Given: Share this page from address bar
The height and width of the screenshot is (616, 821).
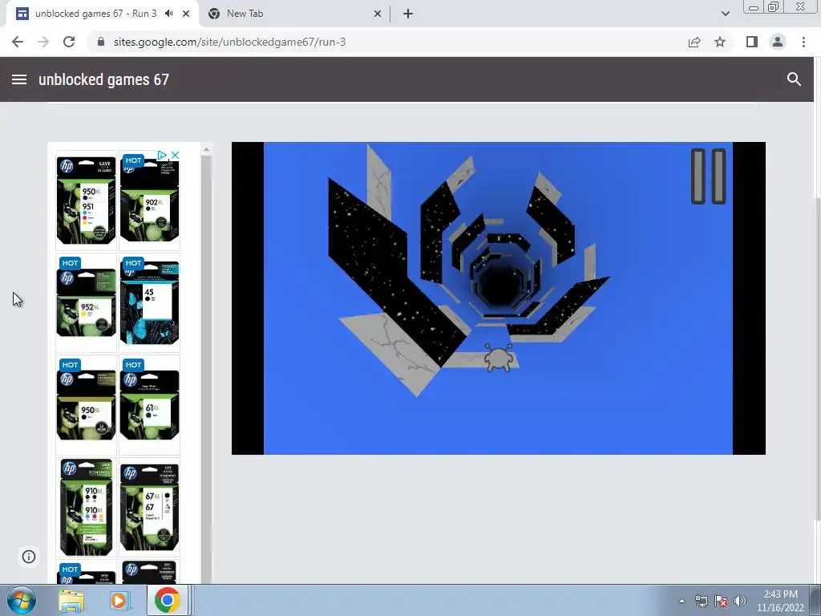Looking at the screenshot, I should (x=694, y=42).
